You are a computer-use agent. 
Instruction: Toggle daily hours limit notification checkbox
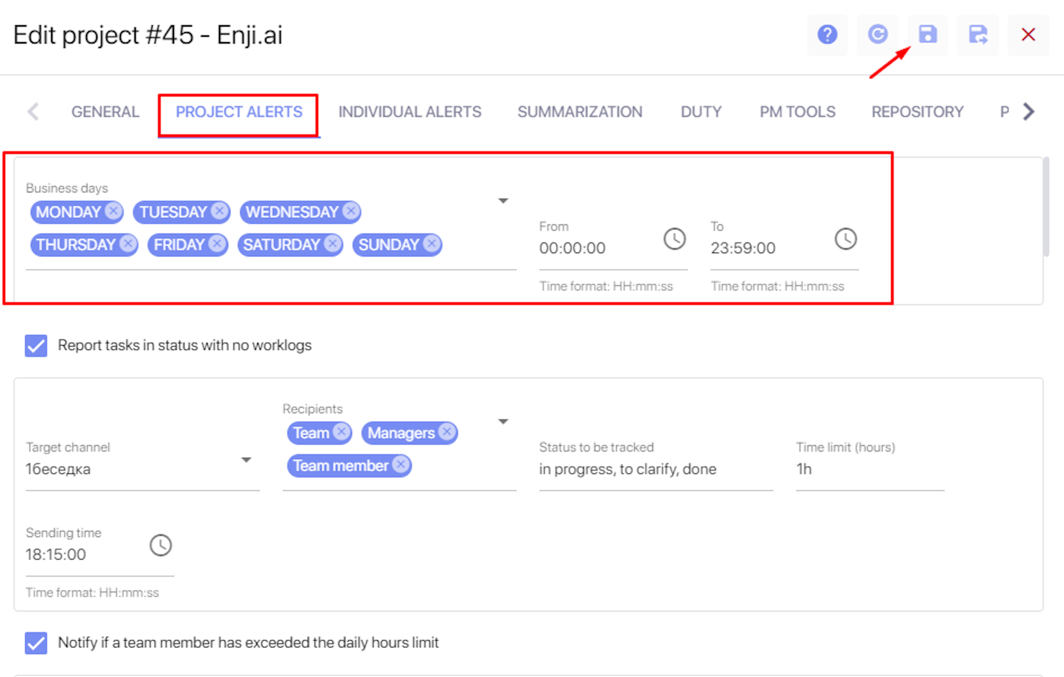36,643
